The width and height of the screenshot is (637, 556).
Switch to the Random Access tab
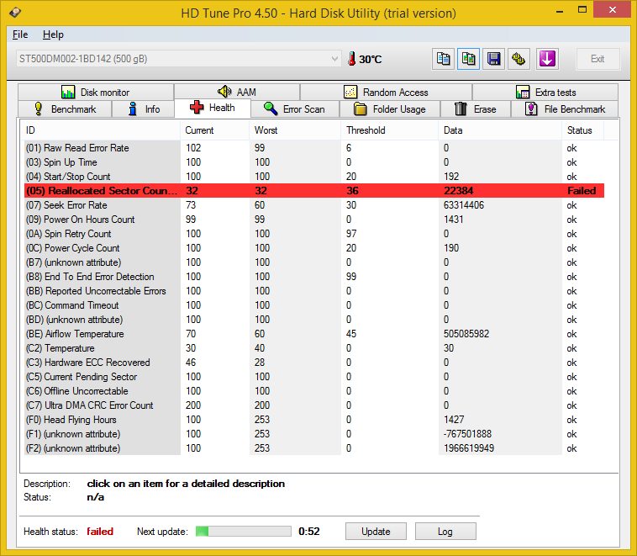[x=386, y=92]
